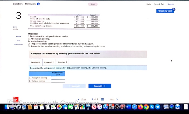Image resolution: width=189 pixels, height=114 pixels.
Task: Submit the homework assignment
Action: (x=171, y=4)
